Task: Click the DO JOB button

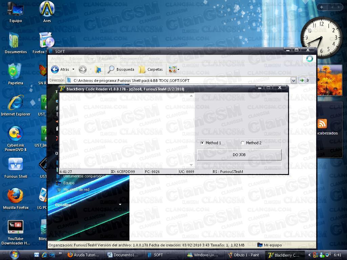Action: point(239,155)
